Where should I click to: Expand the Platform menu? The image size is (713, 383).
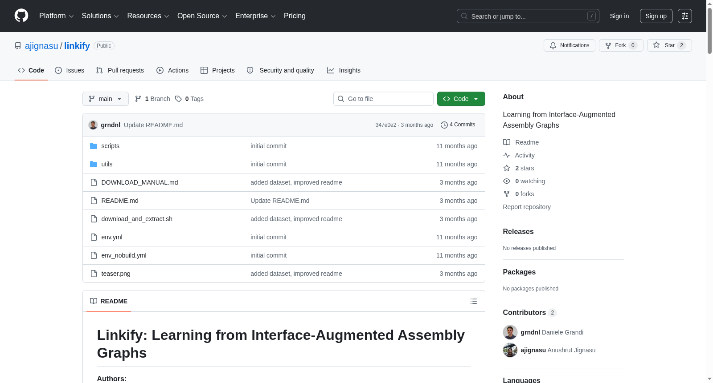[x=56, y=16]
